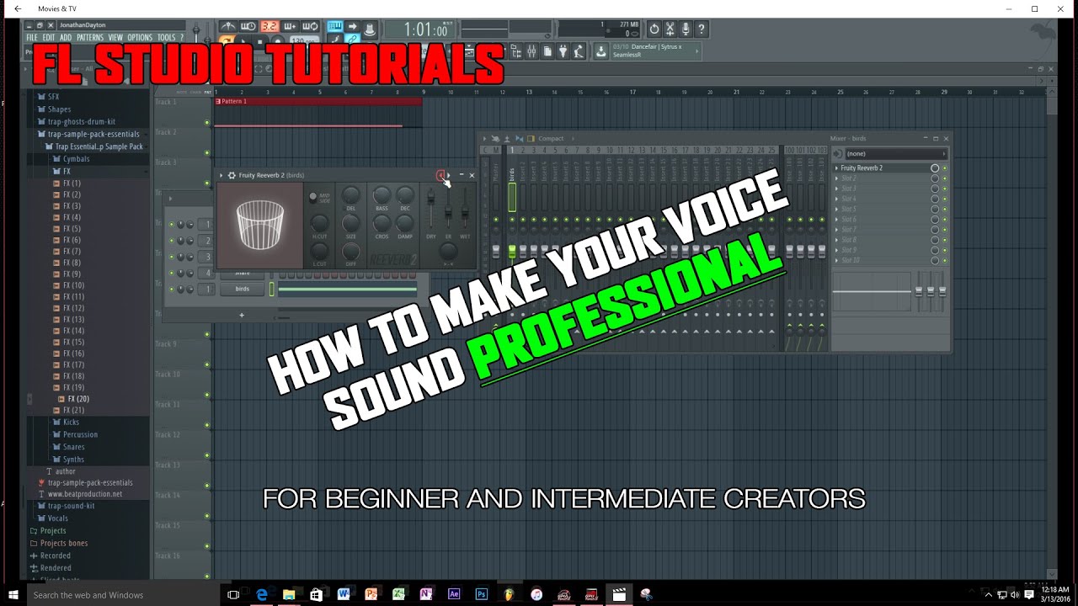Expand Fruity Reeverb 2 slot arrow in mixer
Screen dimensions: 1078x606
(x=836, y=168)
